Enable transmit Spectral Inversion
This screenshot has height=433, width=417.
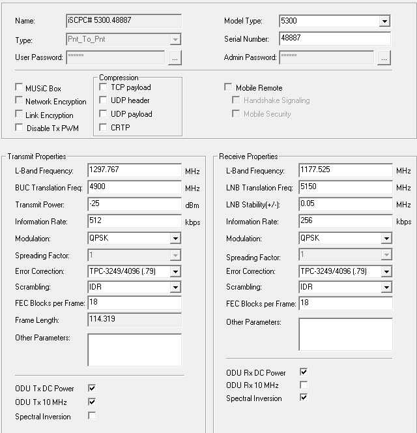[x=92, y=415]
